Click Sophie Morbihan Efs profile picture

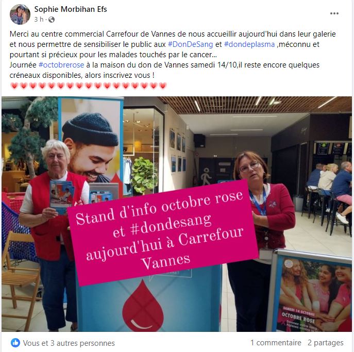20,14
